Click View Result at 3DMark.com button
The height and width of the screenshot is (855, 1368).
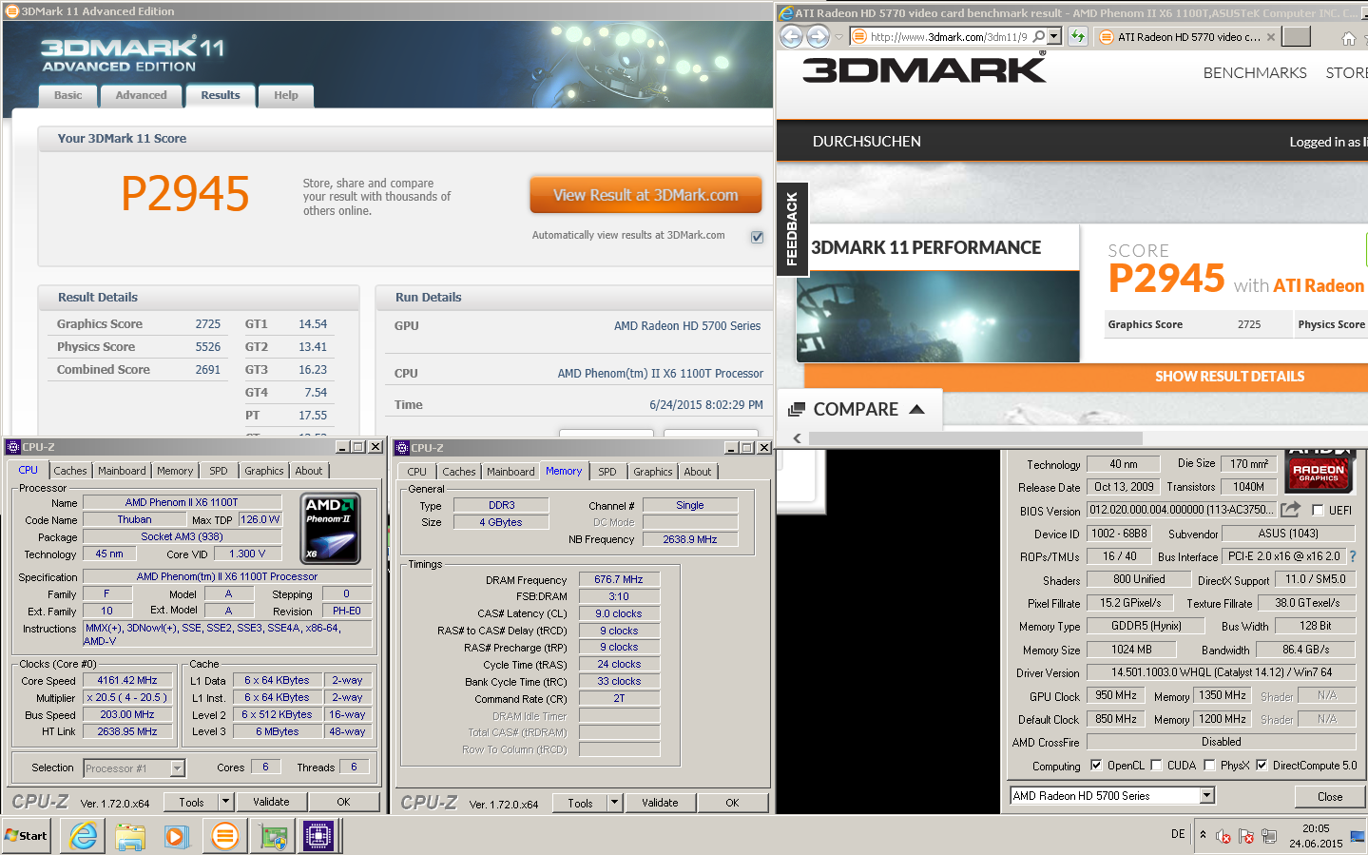645,195
